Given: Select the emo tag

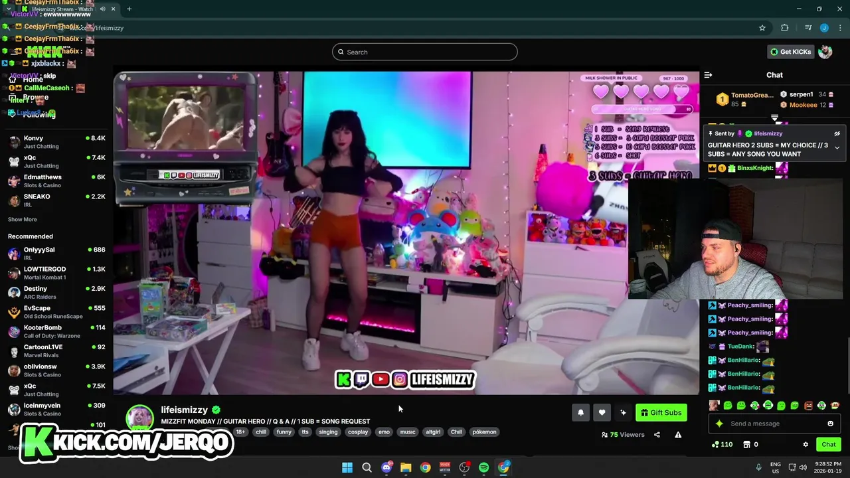Looking at the screenshot, I should pyautogui.click(x=384, y=432).
